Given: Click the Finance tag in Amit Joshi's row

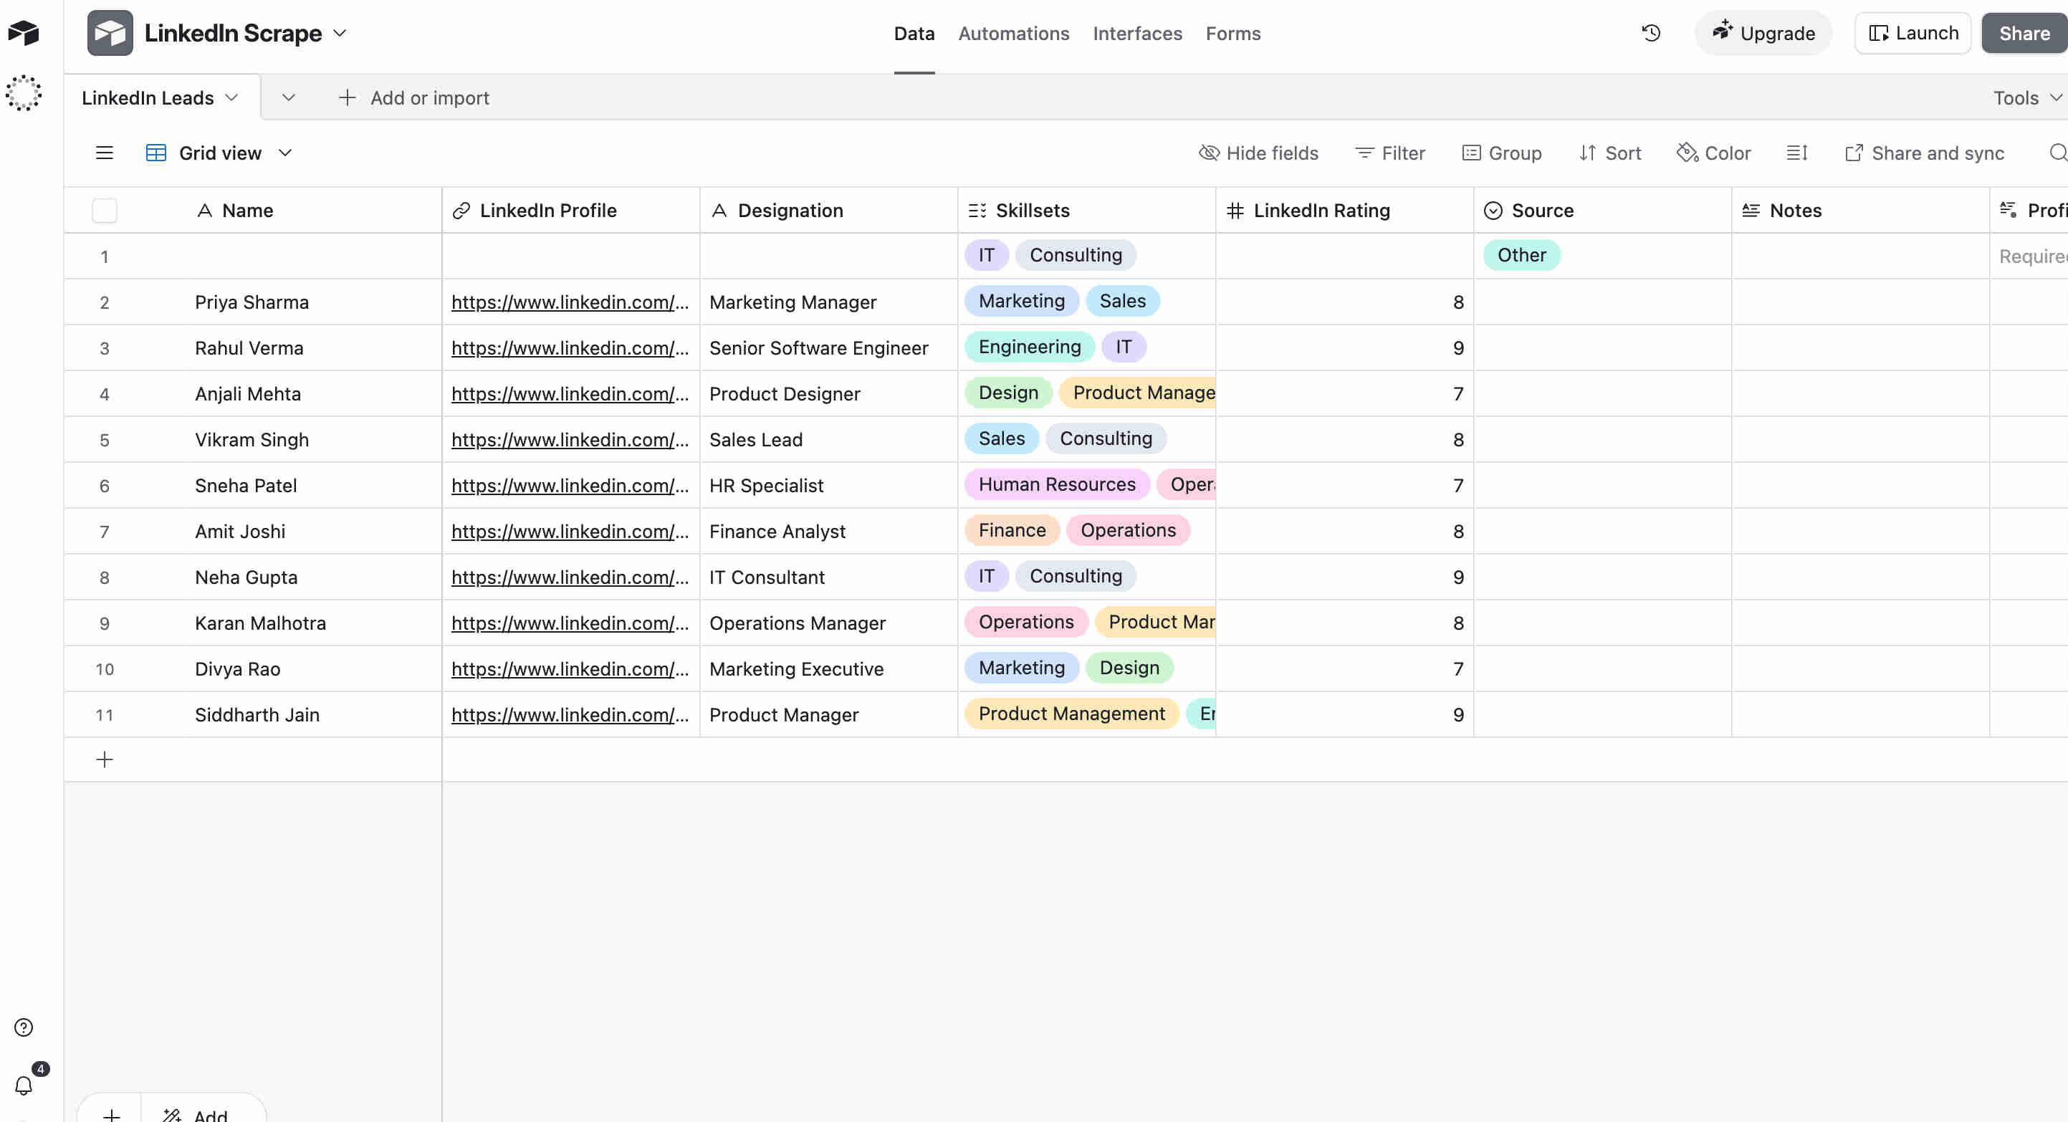Looking at the screenshot, I should point(1012,529).
